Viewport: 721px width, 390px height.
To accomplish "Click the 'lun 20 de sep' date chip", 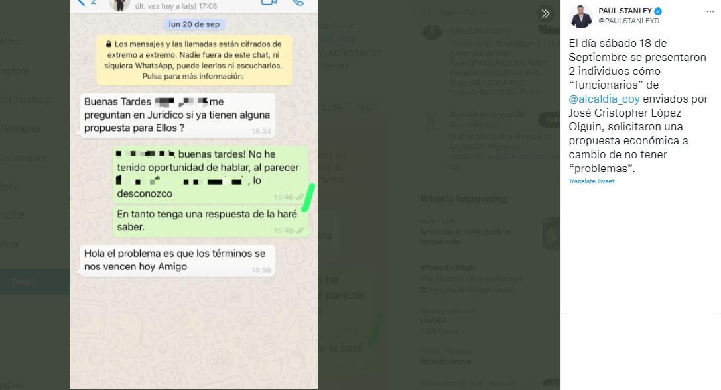I will coord(194,24).
